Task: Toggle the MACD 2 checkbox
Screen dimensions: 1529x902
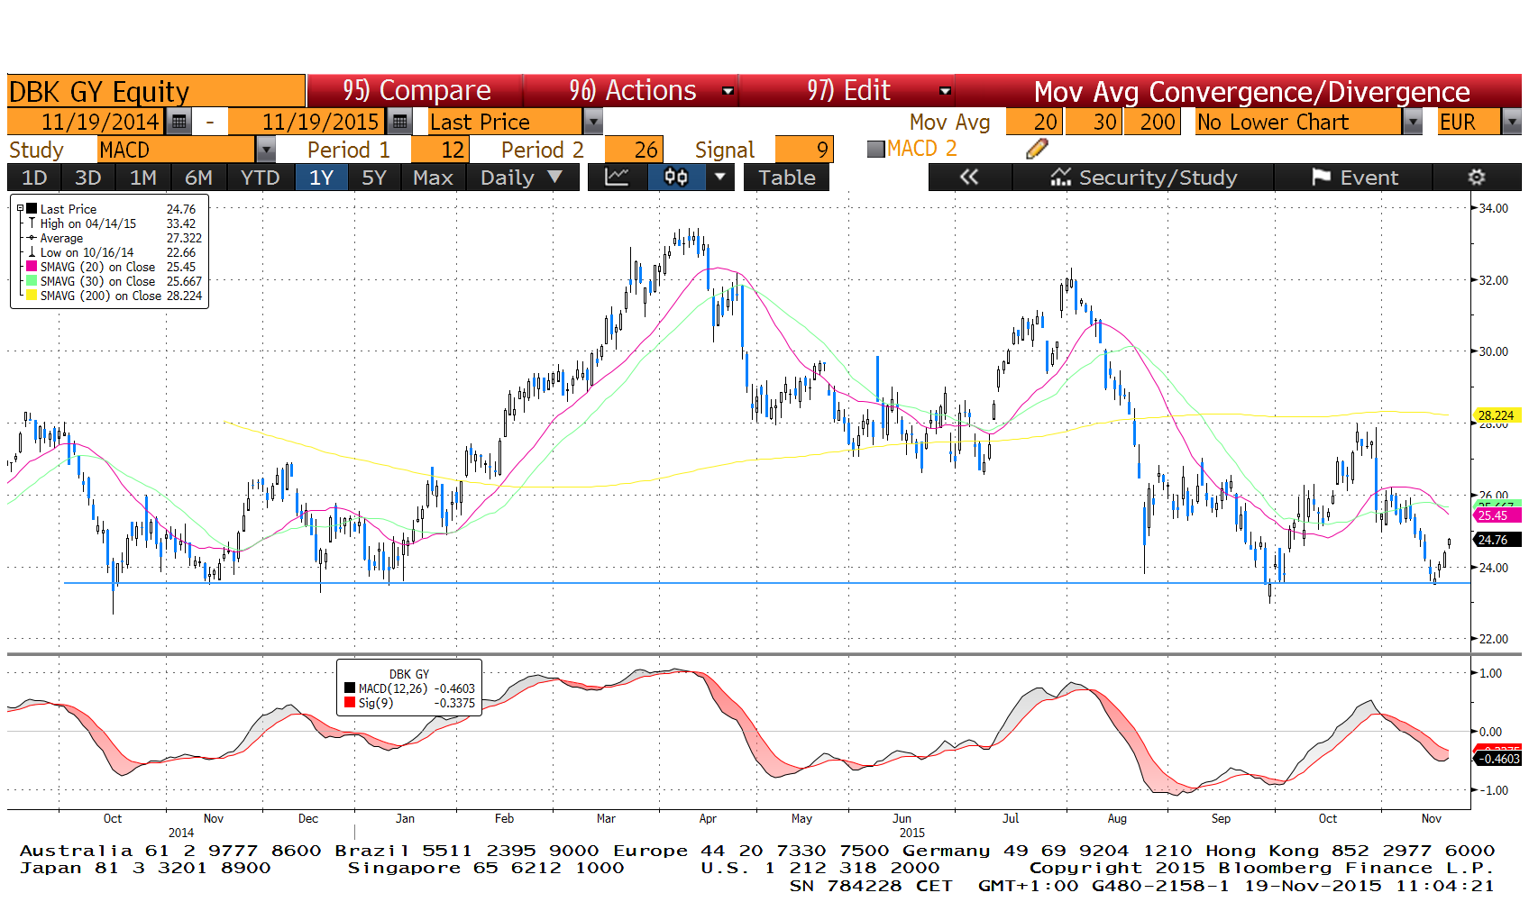Action: [x=875, y=149]
